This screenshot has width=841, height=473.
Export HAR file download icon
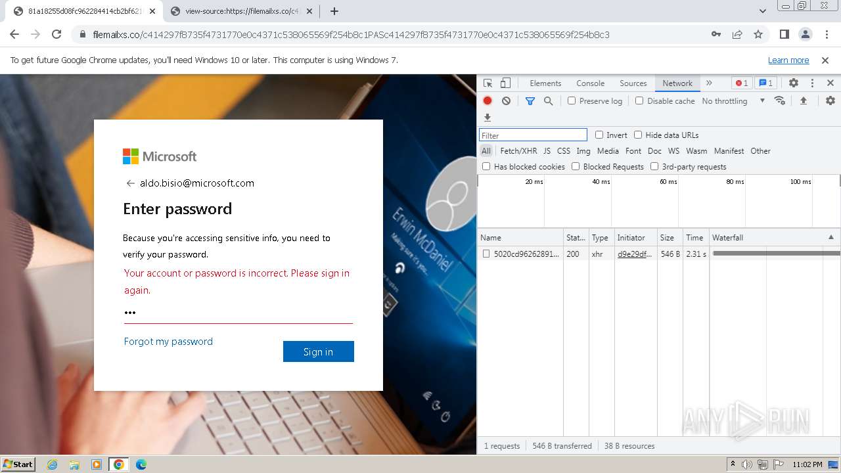point(488,118)
